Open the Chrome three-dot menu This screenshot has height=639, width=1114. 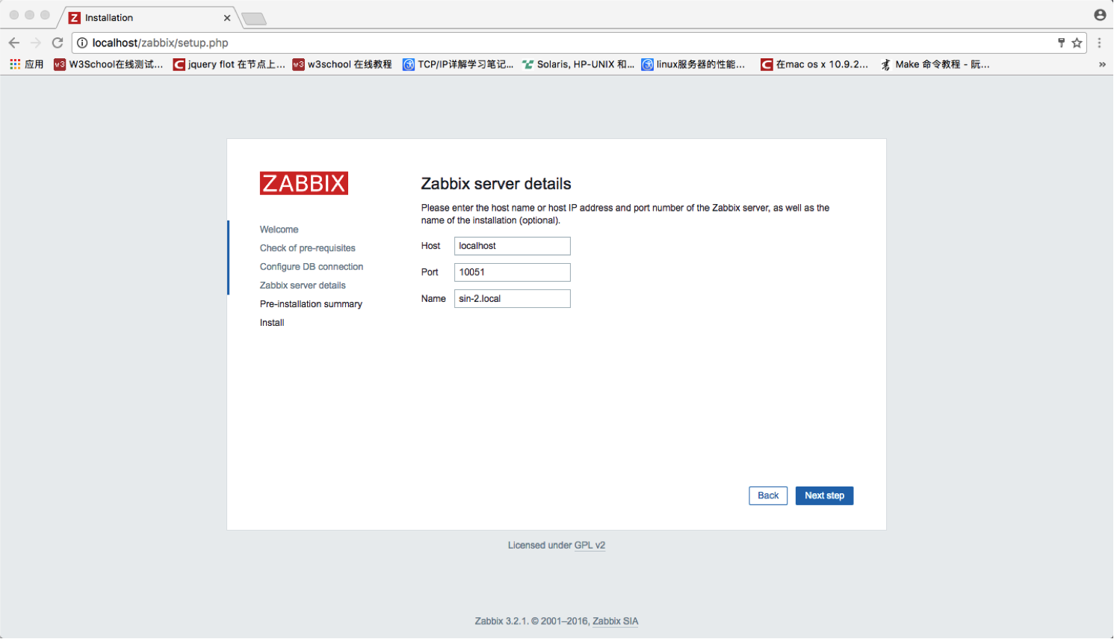(1099, 43)
